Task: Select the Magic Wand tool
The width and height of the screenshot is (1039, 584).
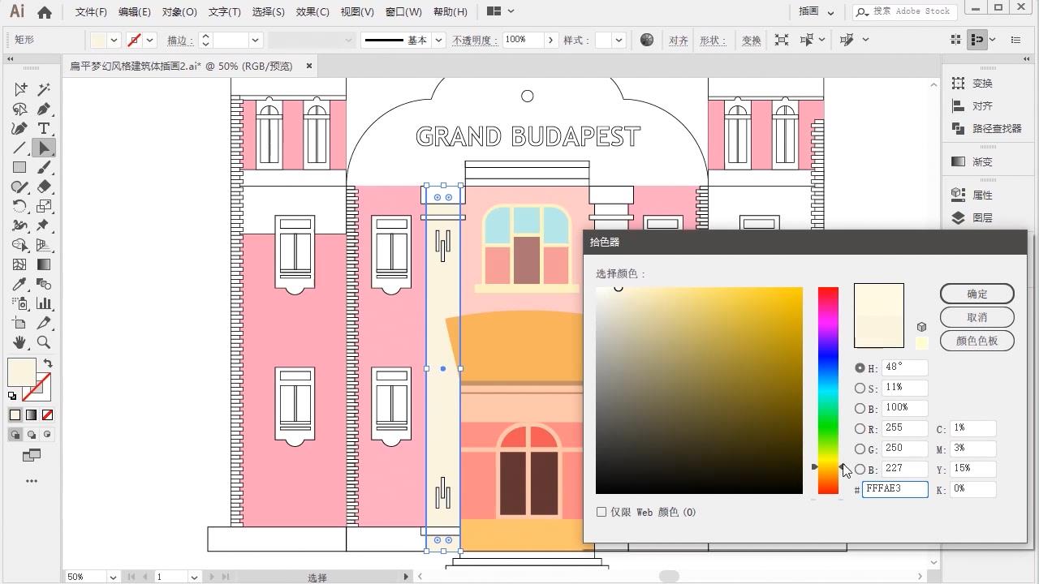Action: coord(44,89)
